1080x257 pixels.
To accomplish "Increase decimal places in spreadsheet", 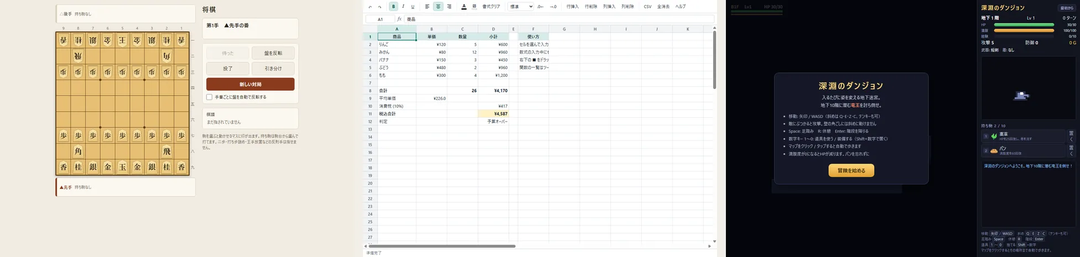I will 553,7.
